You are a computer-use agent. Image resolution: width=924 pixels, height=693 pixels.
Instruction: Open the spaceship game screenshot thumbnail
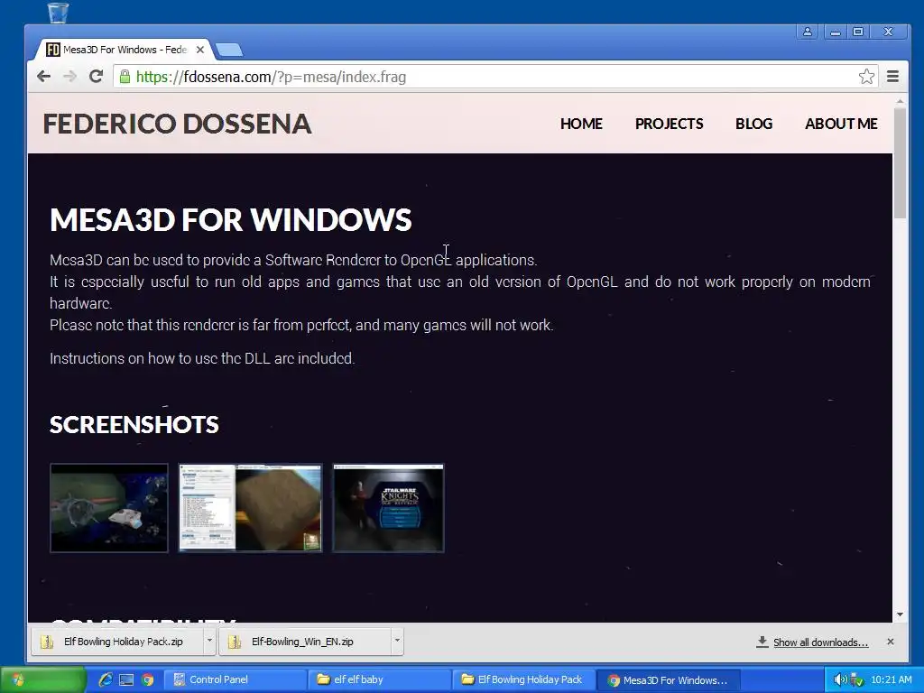click(109, 508)
